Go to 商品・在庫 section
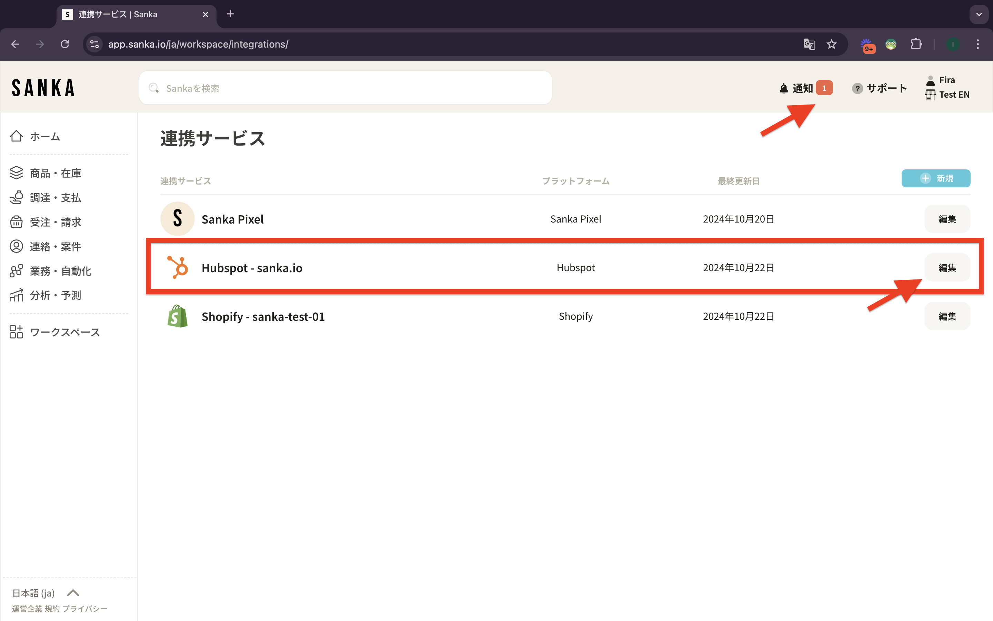 tap(55, 173)
